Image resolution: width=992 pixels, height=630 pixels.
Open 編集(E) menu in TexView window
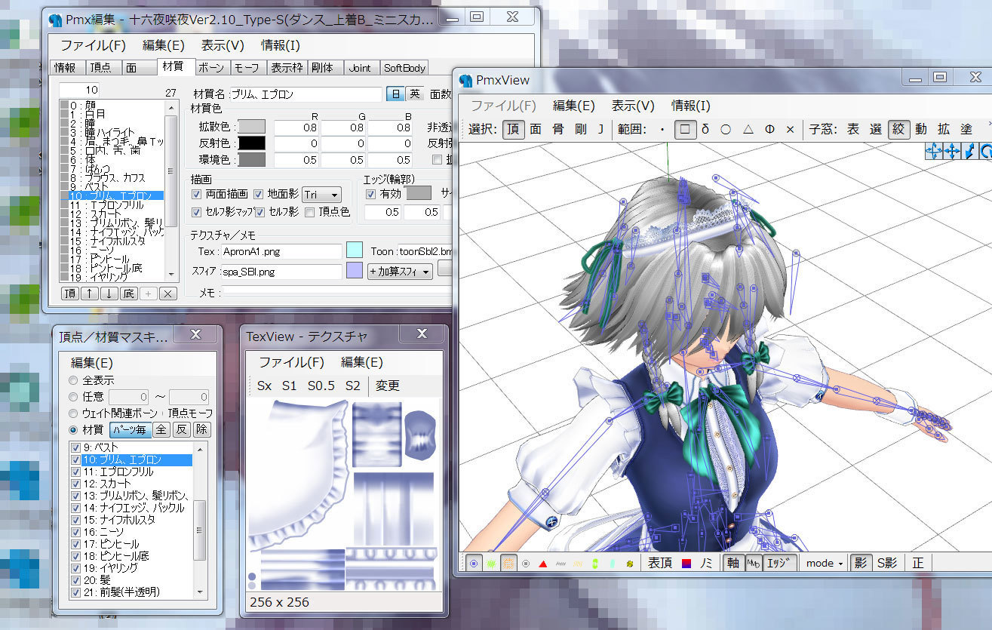tap(362, 362)
